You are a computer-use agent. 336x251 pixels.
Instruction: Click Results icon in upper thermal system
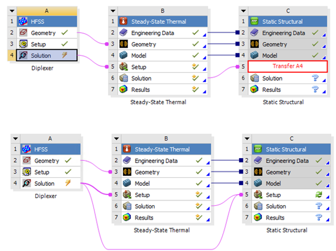click(124, 89)
